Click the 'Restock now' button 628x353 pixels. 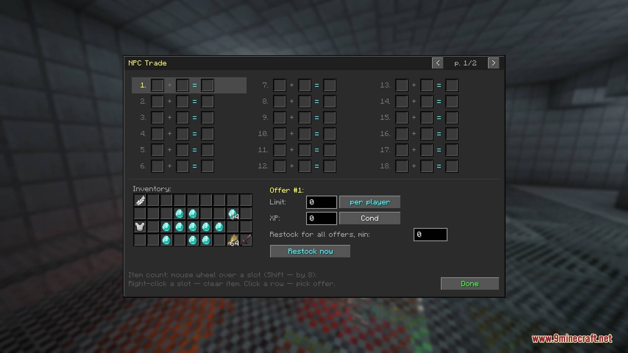point(310,251)
